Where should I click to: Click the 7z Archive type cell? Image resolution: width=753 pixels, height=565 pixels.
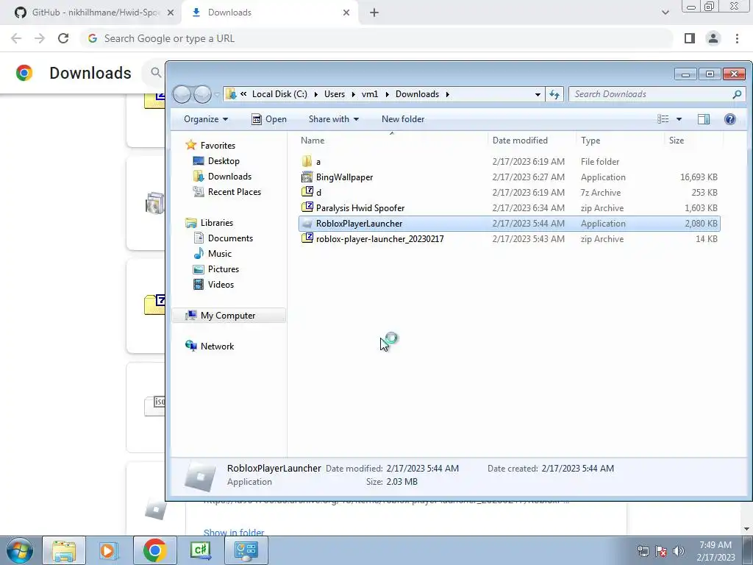point(601,193)
